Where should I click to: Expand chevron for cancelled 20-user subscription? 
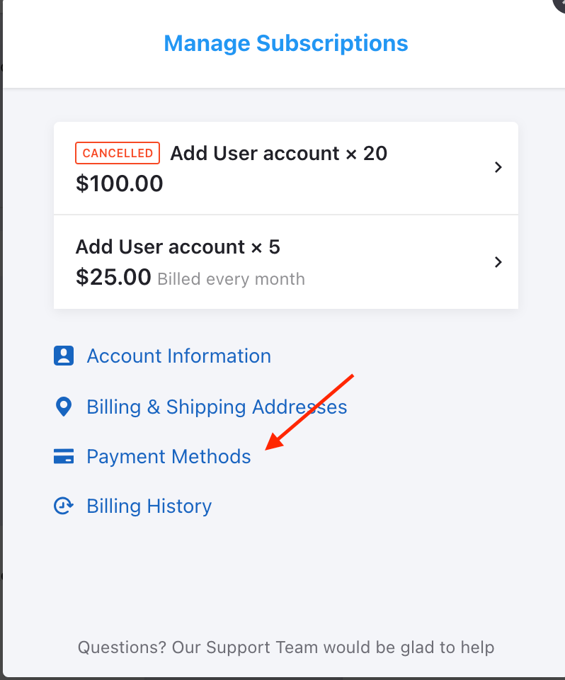pyautogui.click(x=498, y=167)
